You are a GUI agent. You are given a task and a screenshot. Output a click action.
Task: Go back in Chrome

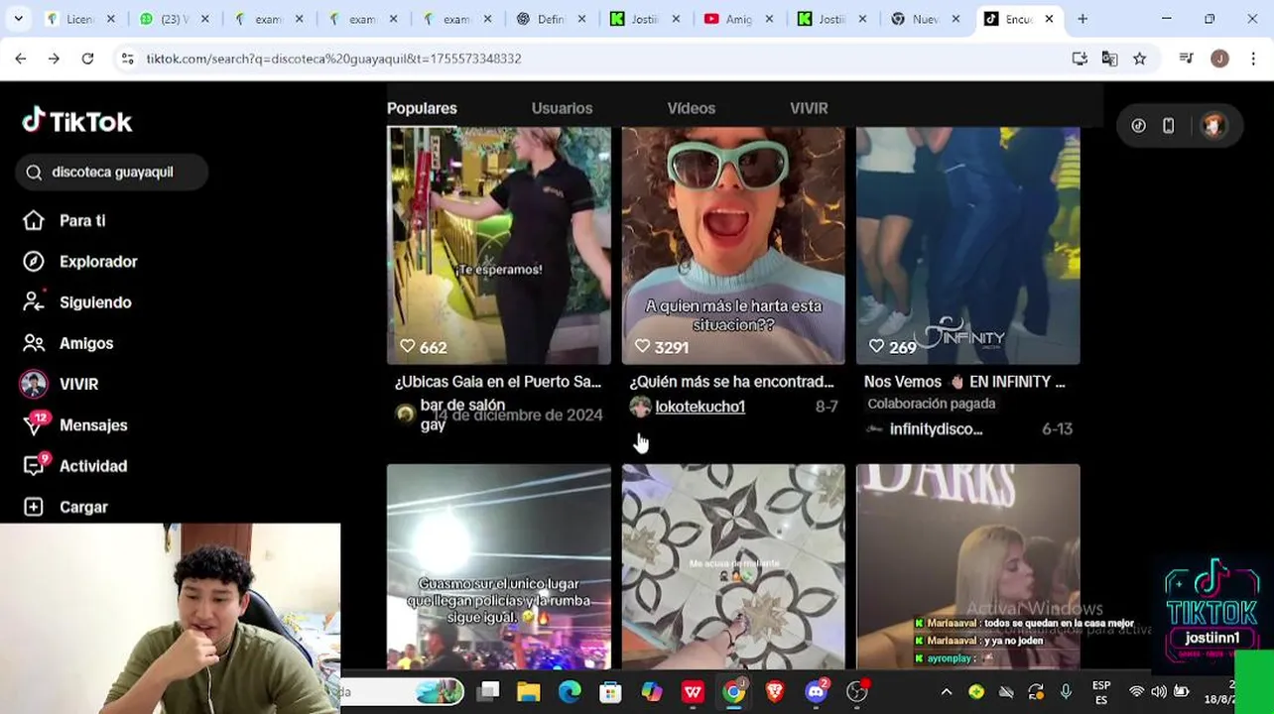click(x=21, y=59)
